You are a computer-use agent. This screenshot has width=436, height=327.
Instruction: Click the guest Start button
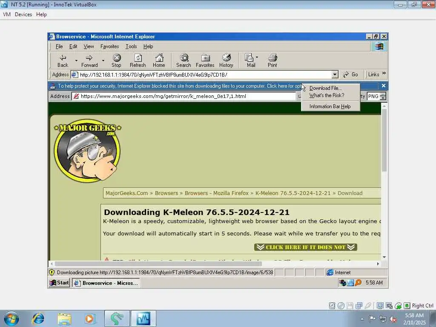[59, 283]
